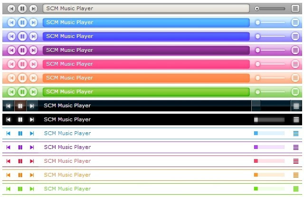The height and width of the screenshot is (197, 304).
Task: Go to previous track on orange minimal white player
Action: [9, 175]
